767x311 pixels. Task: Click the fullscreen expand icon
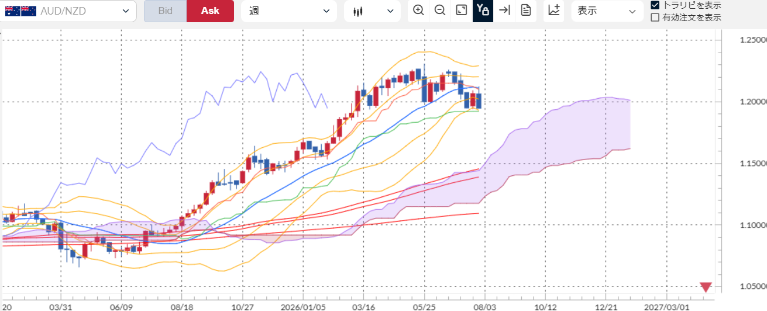point(462,11)
